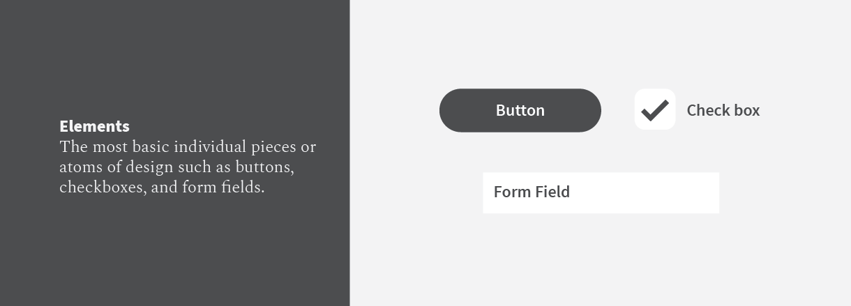This screenshot has width=851, height=306.
Task: Click the dark rounded Button
Action: tap(520, 110)
